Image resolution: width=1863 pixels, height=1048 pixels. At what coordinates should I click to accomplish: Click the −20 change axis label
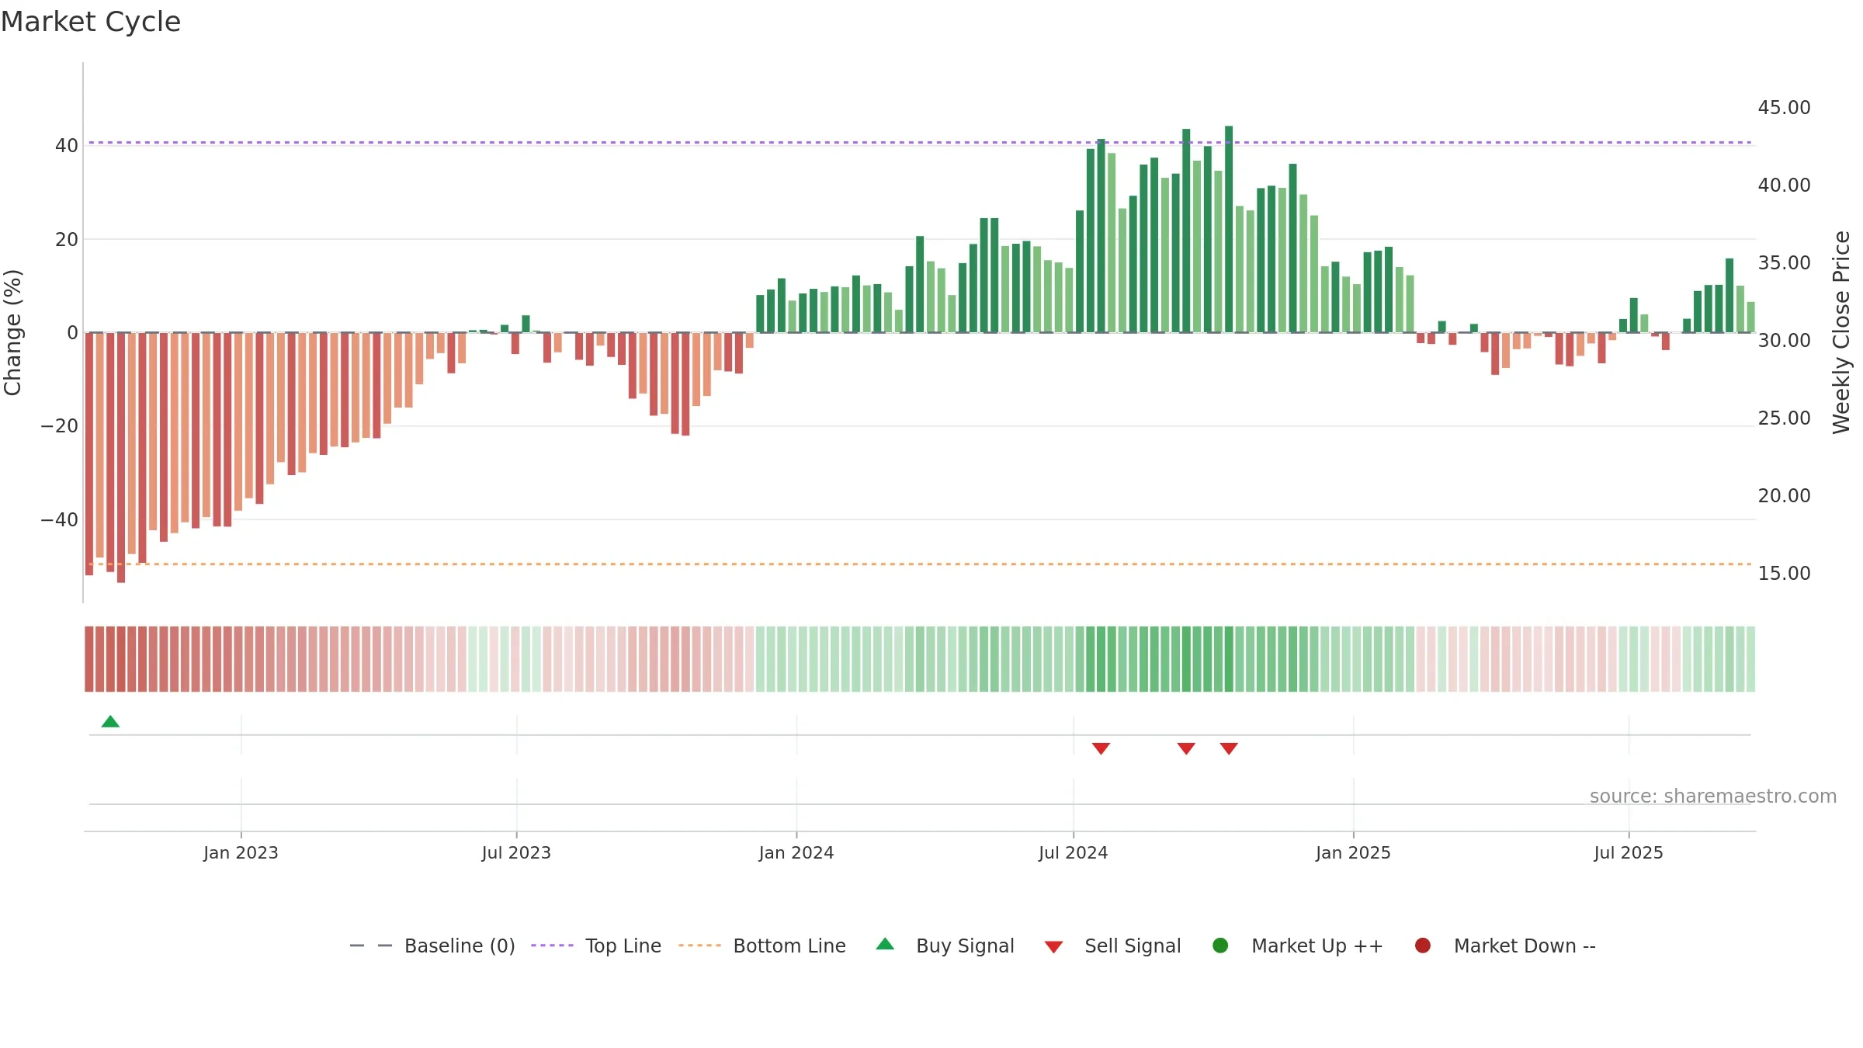tap(60, 426)
